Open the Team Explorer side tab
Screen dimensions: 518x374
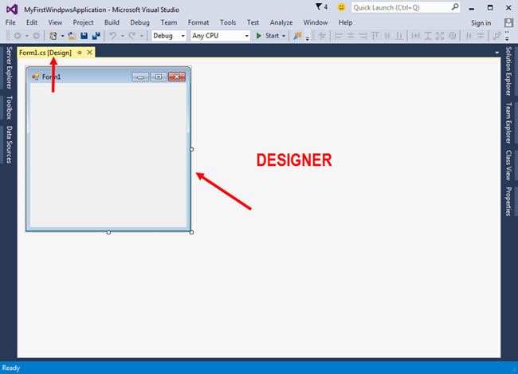coord(508,123)
